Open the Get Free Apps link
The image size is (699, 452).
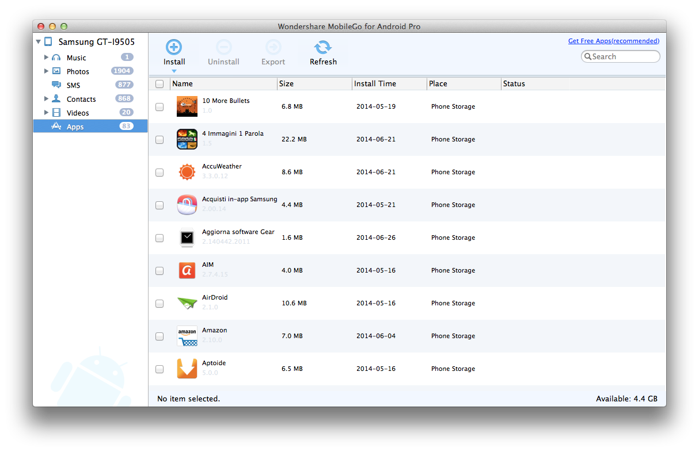[613, 41]
